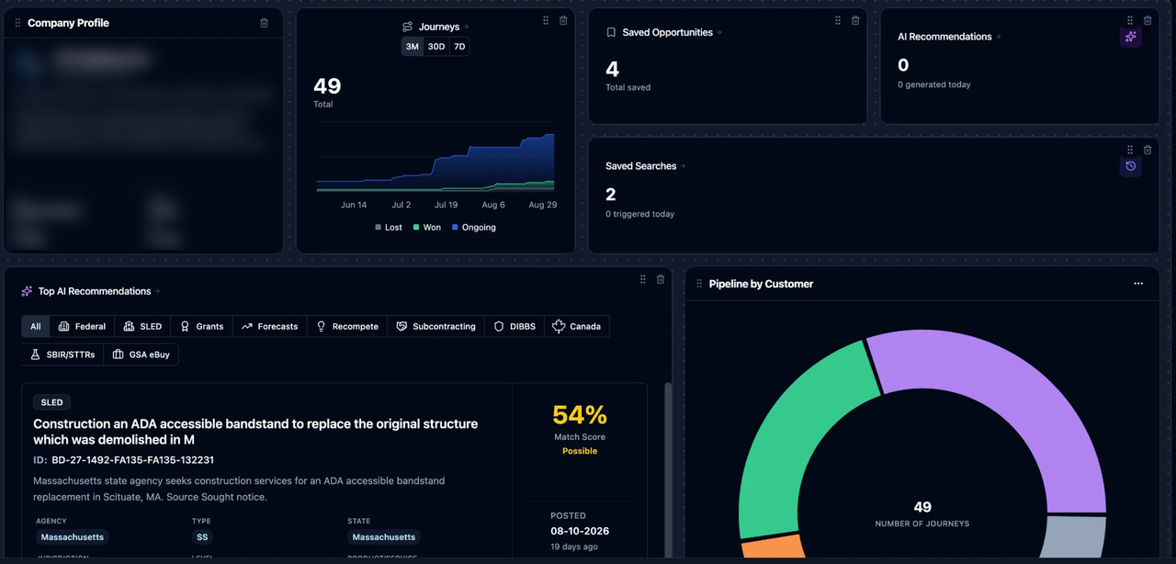Screen dimensions: 1176x564
Task: Switch to the SBIR/STTRs tab
Action: pos(62,355)
